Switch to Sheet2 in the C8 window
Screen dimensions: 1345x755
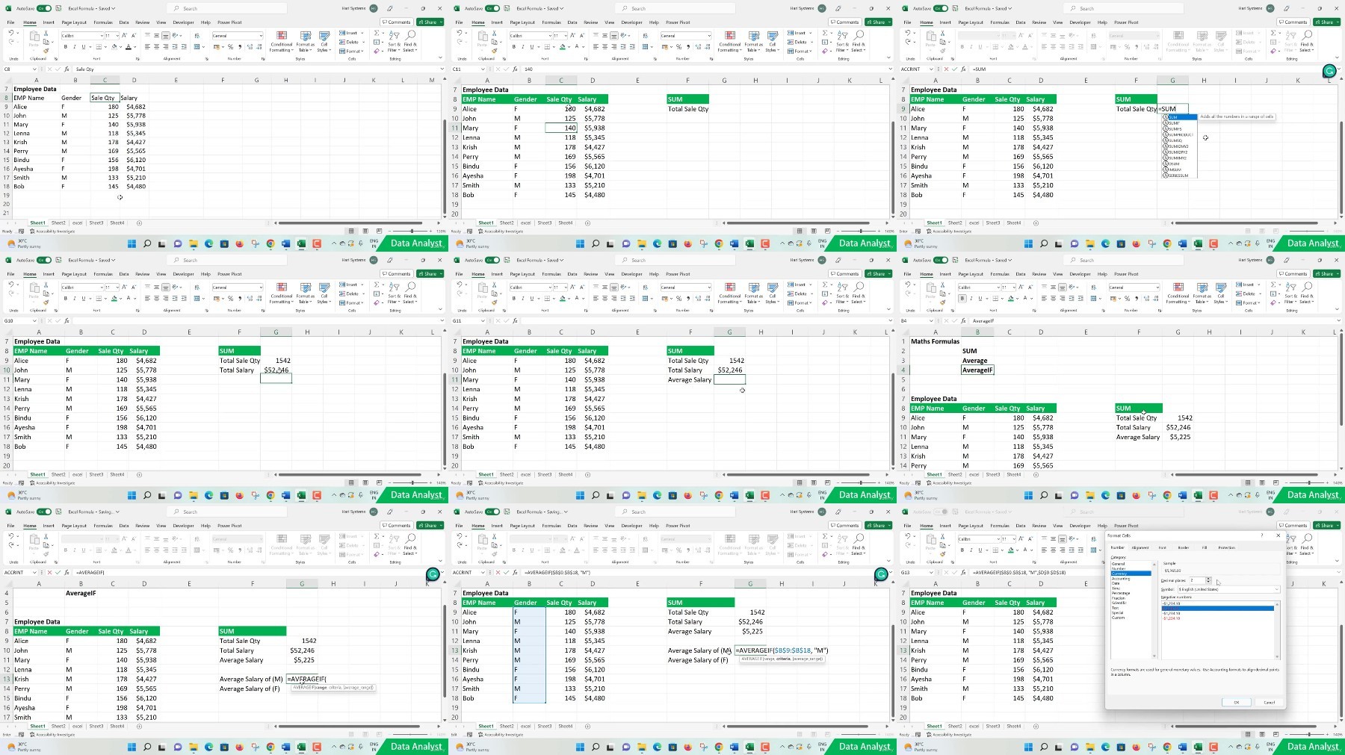click(58, 223)
